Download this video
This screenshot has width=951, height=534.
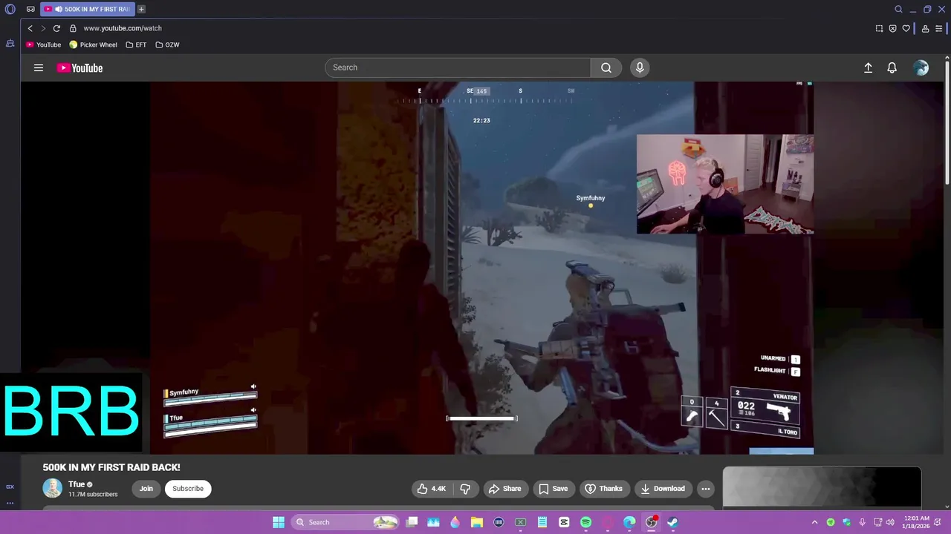(663, 489)
